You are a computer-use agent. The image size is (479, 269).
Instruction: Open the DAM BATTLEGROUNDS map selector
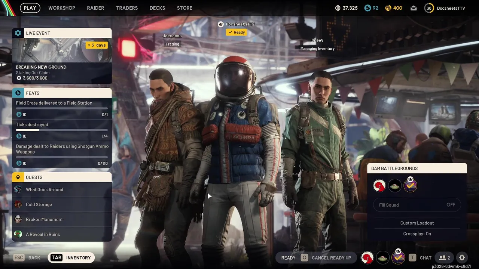point(417,168)
